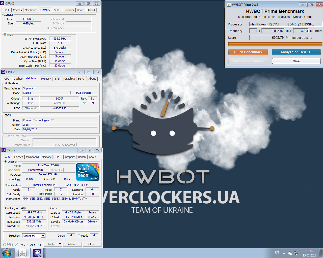
Task: Click the CPU-Z icon in Memory window title
Action: (x=3, y=3)
